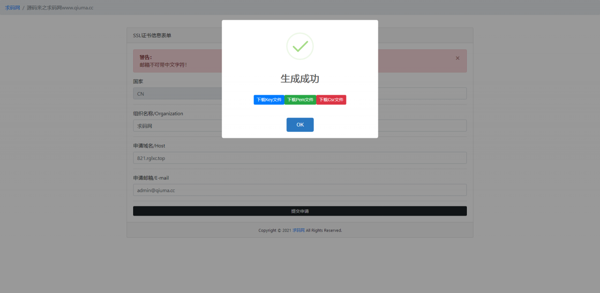The image size is (600, 293).
Task: Click the OK button in success dialog
Action: click(300, 125)
